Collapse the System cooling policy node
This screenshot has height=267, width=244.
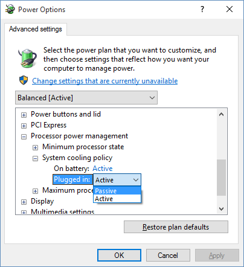coord(35,158)
